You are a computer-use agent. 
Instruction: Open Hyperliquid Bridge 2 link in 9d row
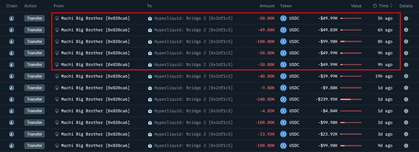tap(194, 146)
